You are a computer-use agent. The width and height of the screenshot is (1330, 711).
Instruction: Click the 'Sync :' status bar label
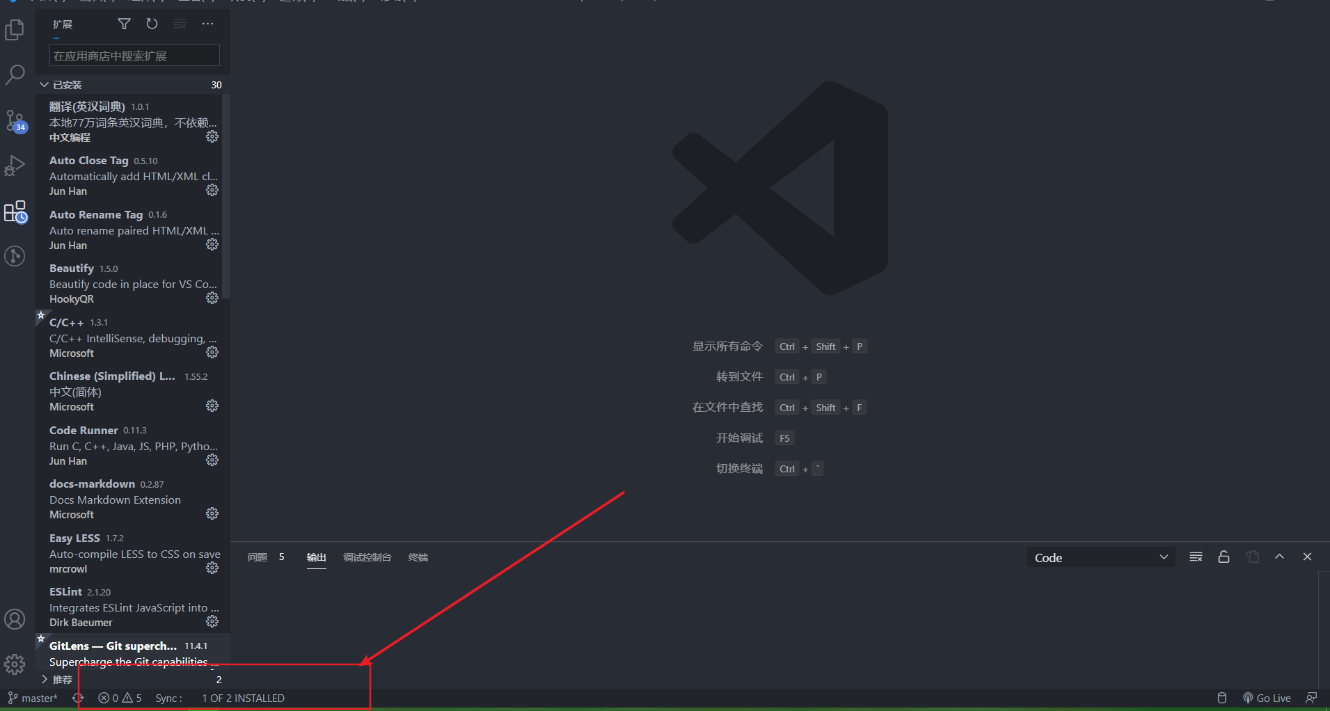click(x=169, y=698)
